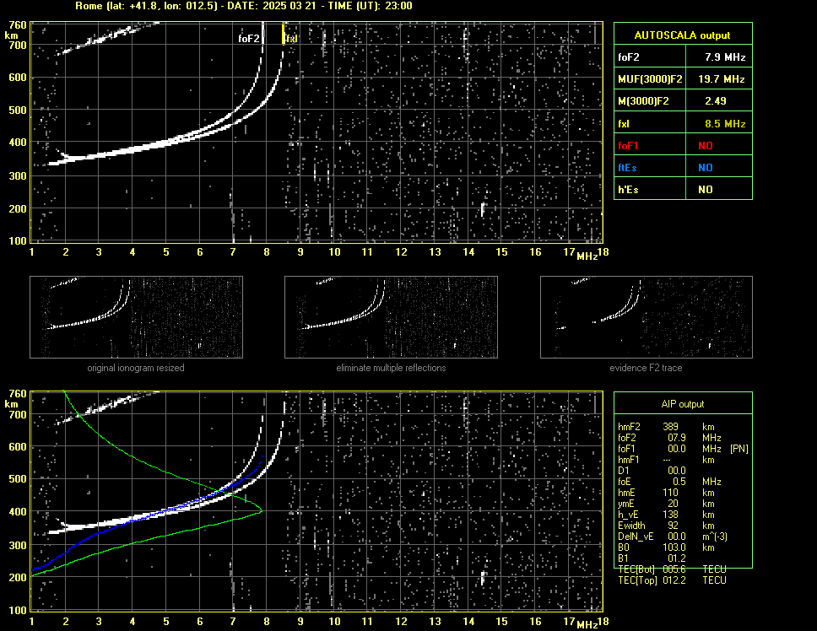Viewport: 817px width, 631px height.
Task: Click the evidence F2 trace caption
Action: coord(646,368)
